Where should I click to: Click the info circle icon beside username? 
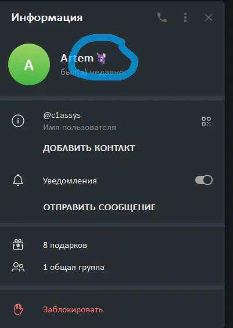coord(18,121)
